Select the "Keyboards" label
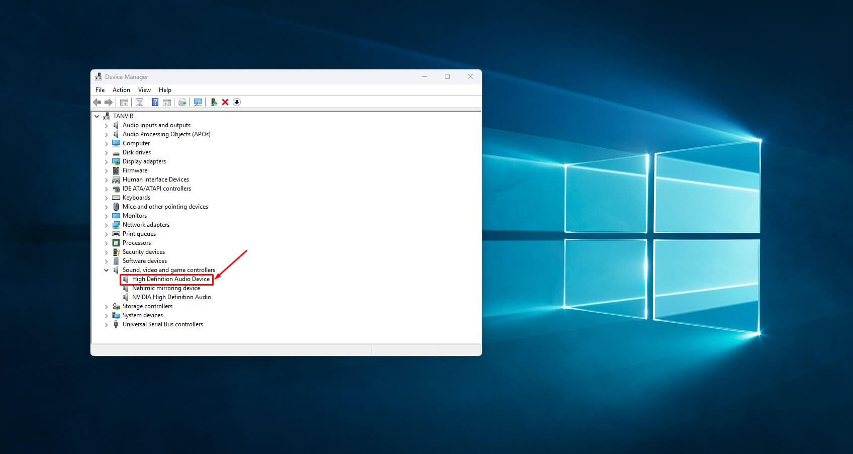 point(136,198)
